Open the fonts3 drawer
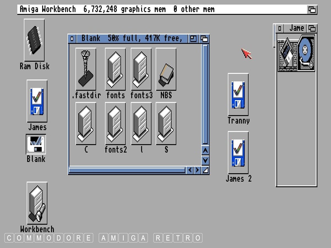 click(x=141, y=69)
